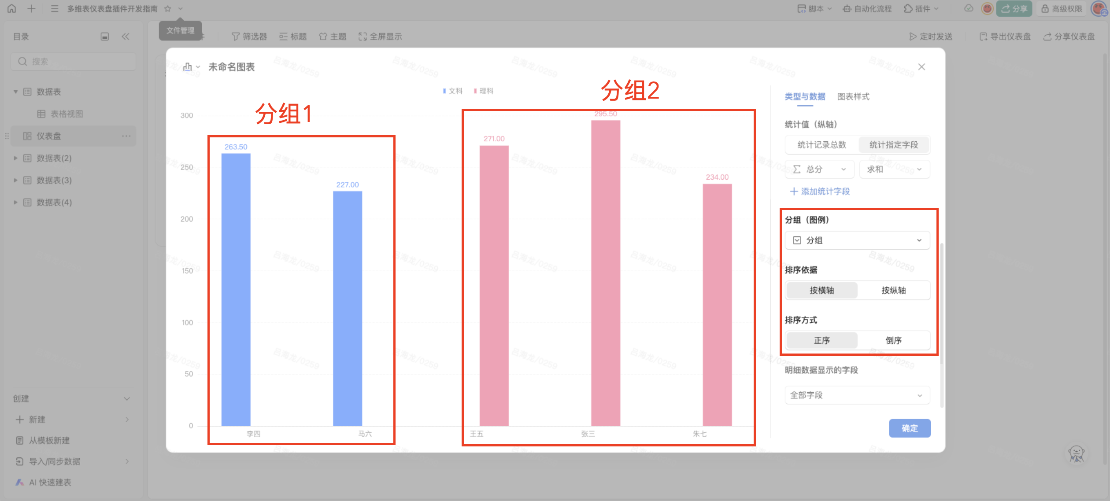The height and width of the screenshot is (501, 1110).
Task: Click the home icon in top bar
Action: tap(12, 8)
